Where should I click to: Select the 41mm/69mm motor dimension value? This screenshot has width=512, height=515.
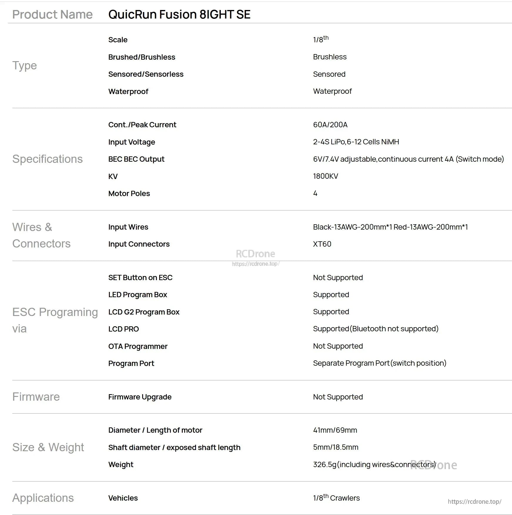click(335, 430)
